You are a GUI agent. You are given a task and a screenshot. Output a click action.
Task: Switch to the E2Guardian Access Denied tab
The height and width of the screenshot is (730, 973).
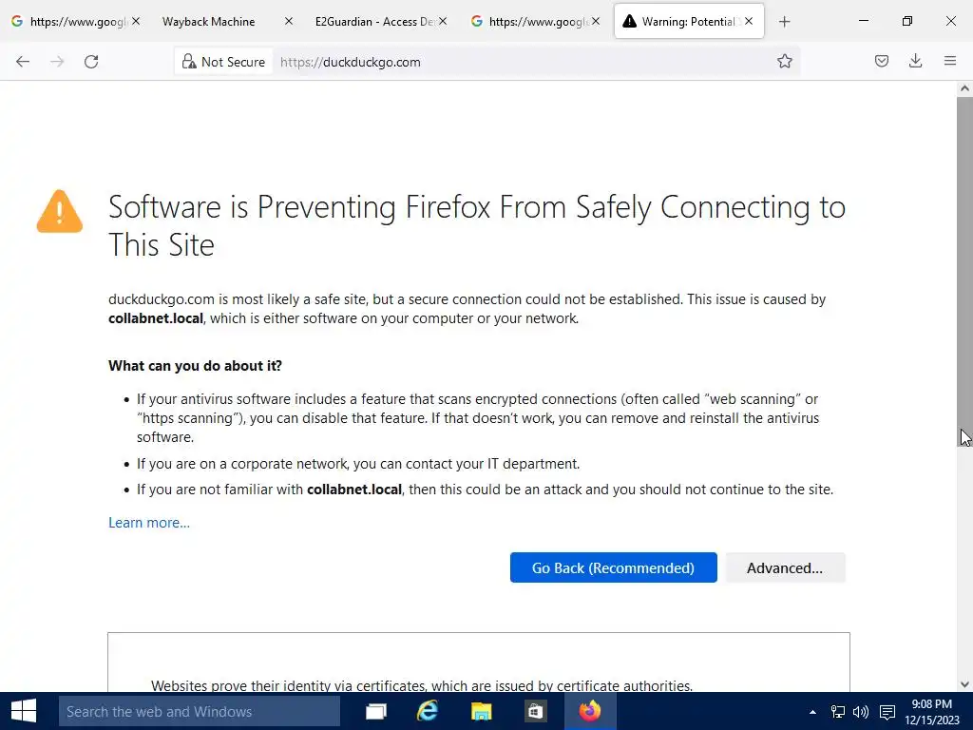(373, 22)
